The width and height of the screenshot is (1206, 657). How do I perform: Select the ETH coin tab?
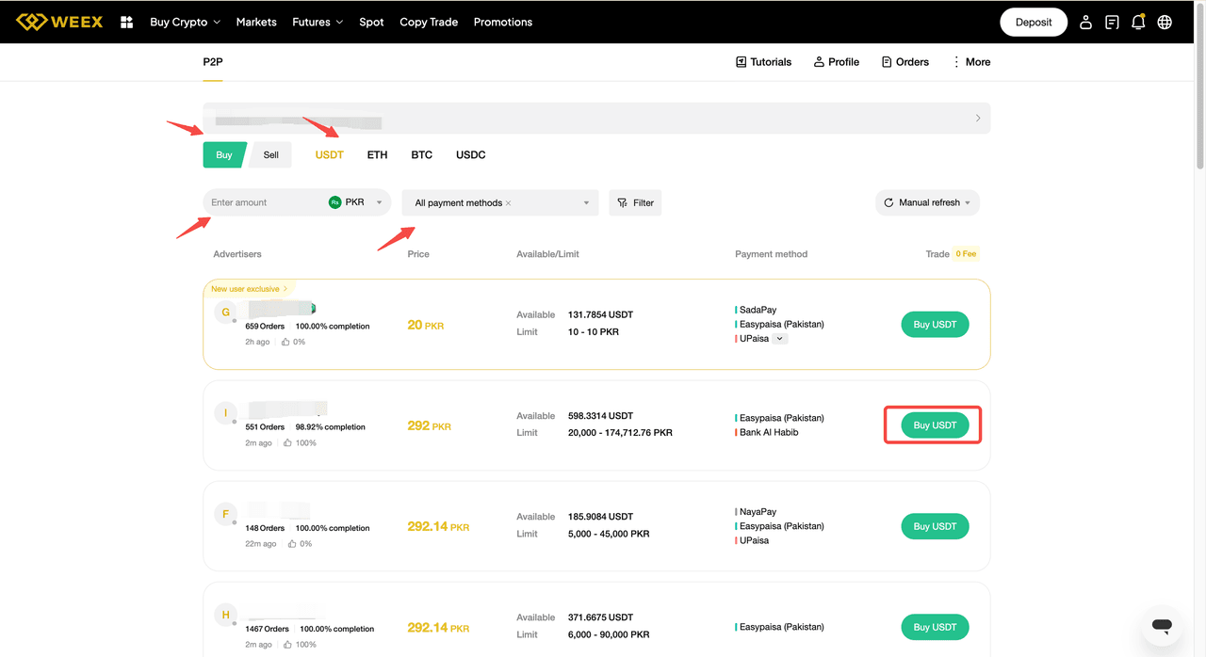[377, 154]
